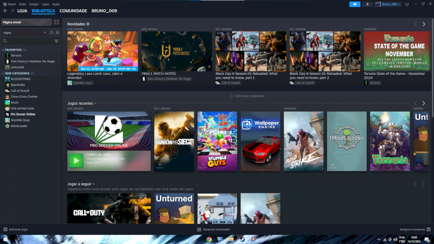Go back with the left arrow button
The width and height of the screenshot is (434, 244).
(x=5, y=11)
